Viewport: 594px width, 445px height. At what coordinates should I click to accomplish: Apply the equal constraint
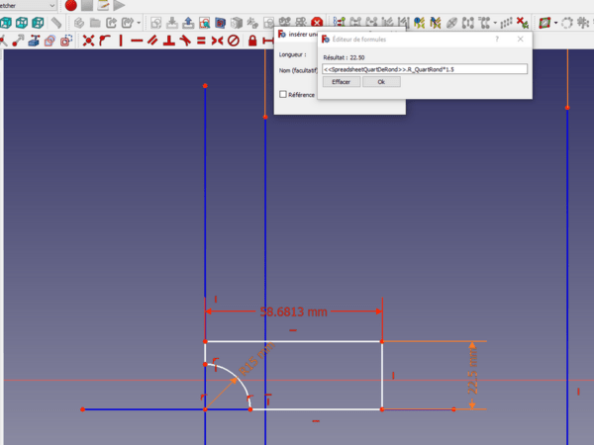pyautogui.click(x=201, y=41)
